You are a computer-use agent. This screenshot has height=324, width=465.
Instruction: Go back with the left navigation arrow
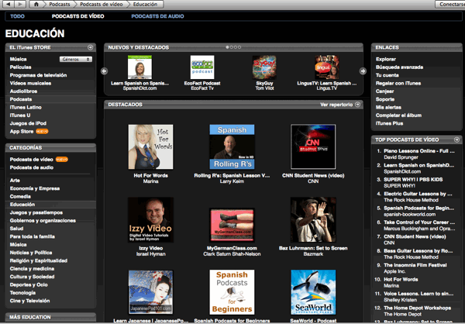(x=8, y=4)
